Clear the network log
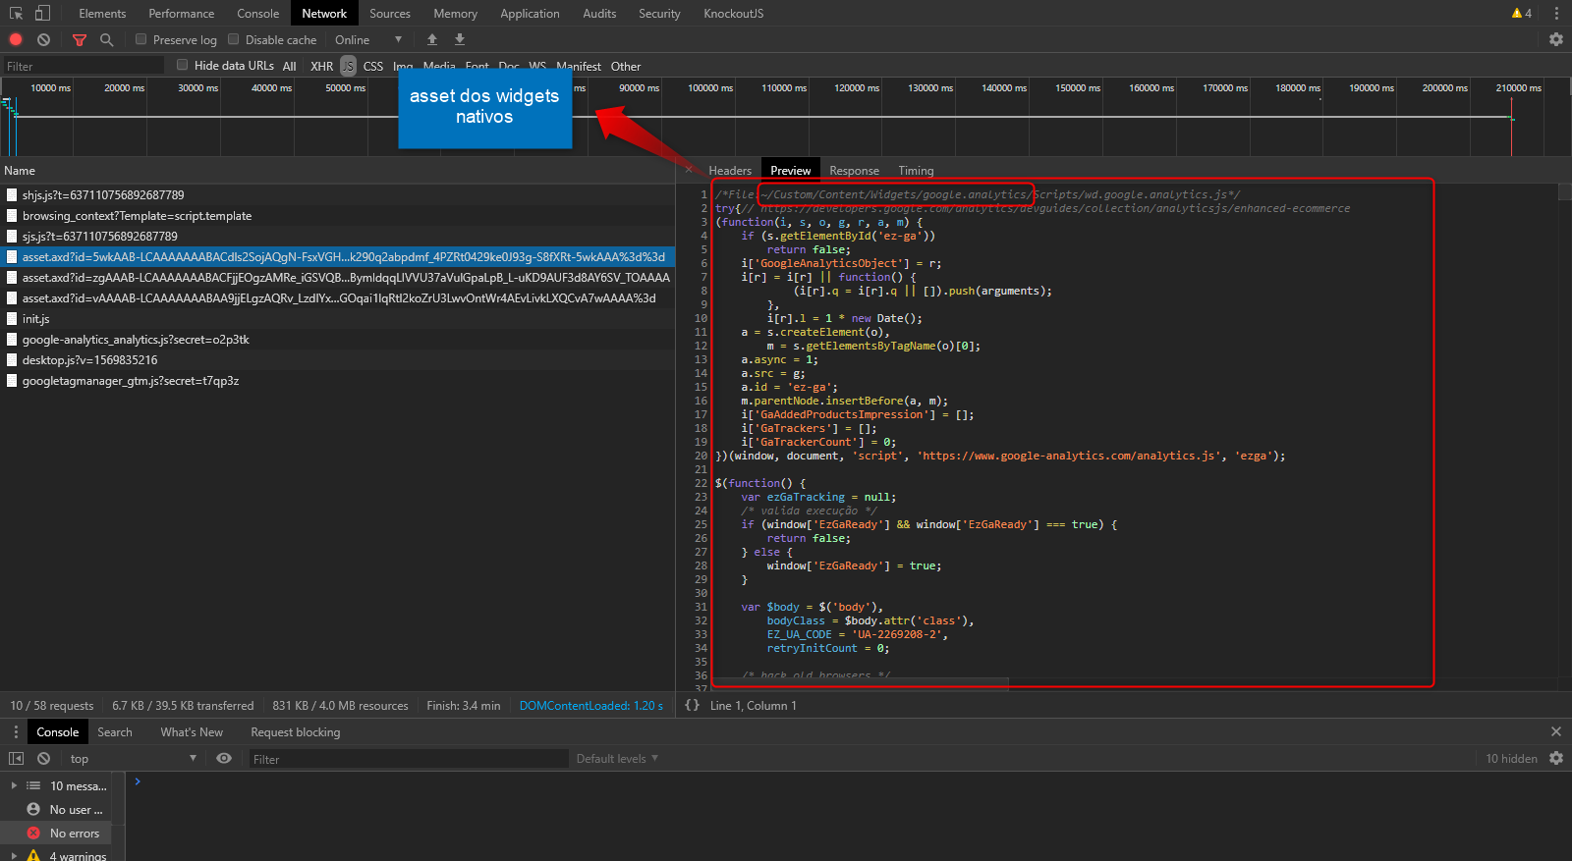The height and width of the screenshot is (861, 1572). (43, 40)
